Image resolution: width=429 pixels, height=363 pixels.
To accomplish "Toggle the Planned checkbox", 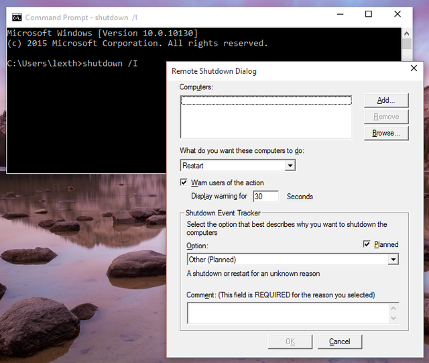I will click(367, 244).
